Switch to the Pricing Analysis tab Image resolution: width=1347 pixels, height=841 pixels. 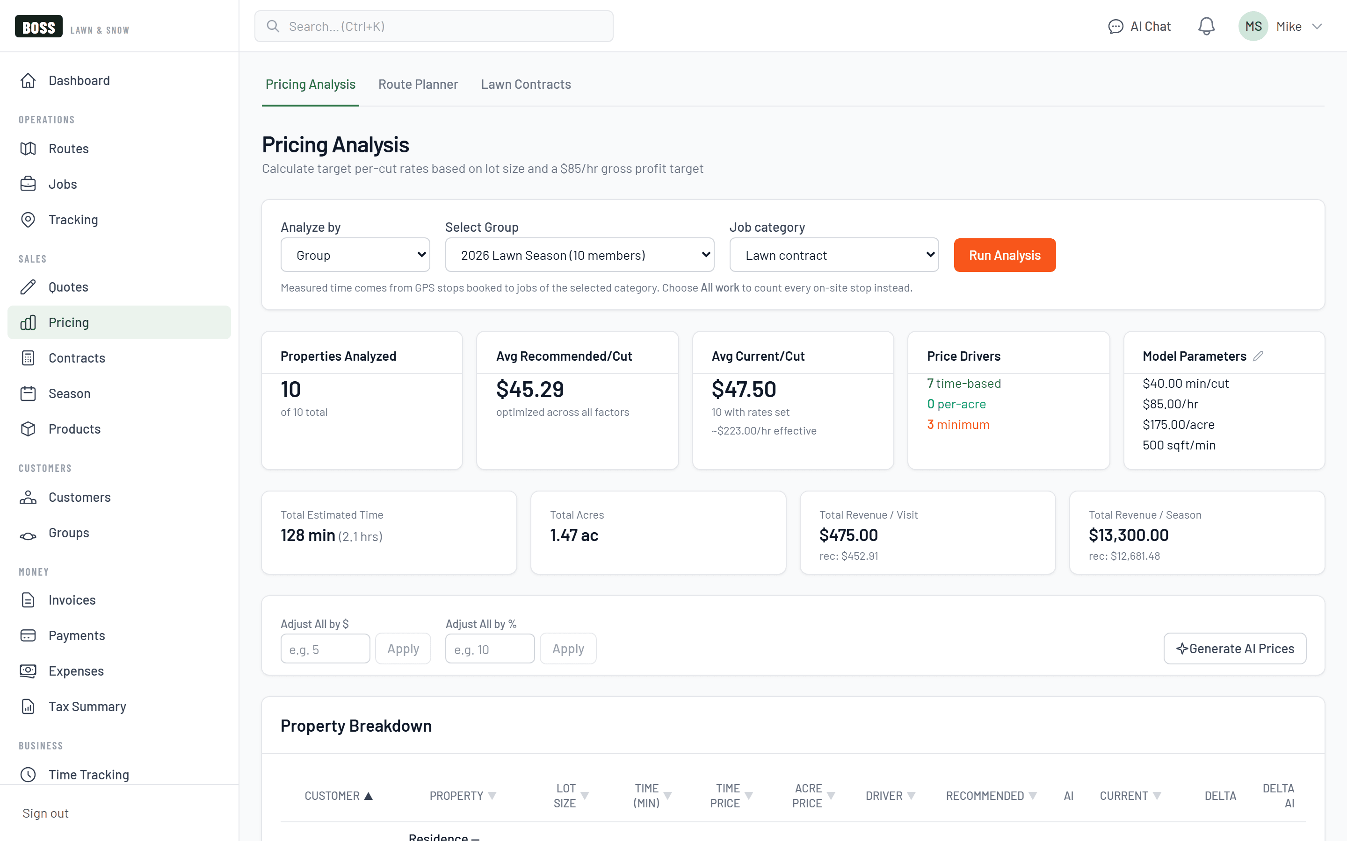310,85
